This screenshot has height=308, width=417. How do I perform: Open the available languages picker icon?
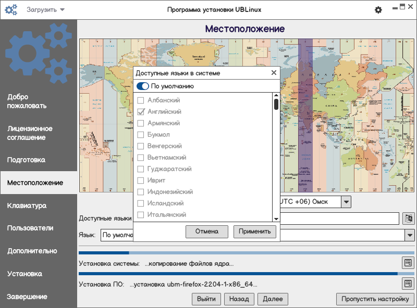[408, 219]
